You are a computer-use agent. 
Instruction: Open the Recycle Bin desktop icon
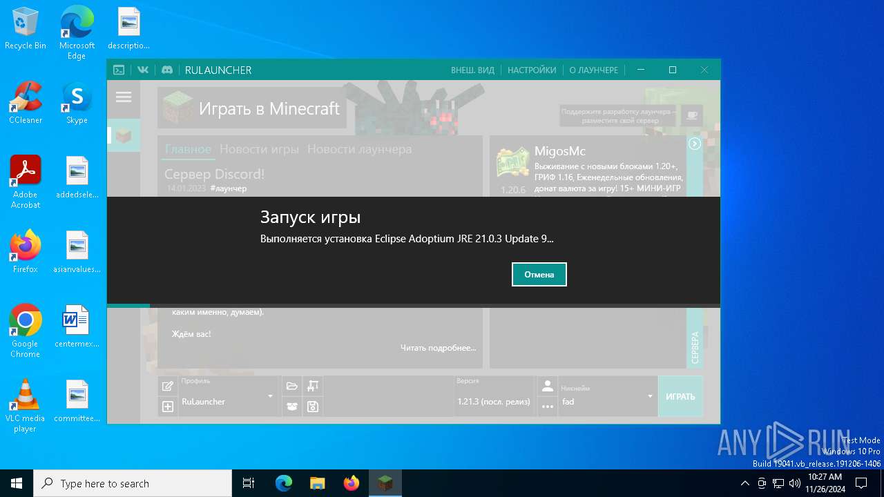pyautogui.click(x=26, y=29)
